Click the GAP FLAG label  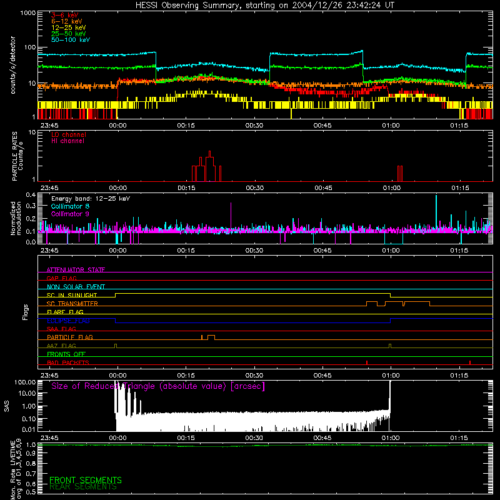tap(61, 278)
